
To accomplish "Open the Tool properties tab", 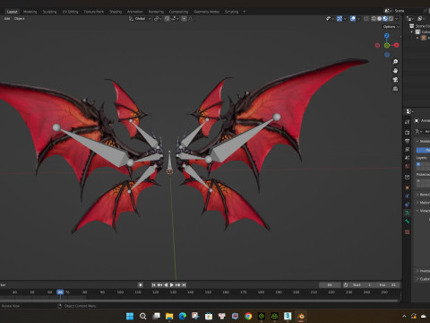I will coord(408,122).
